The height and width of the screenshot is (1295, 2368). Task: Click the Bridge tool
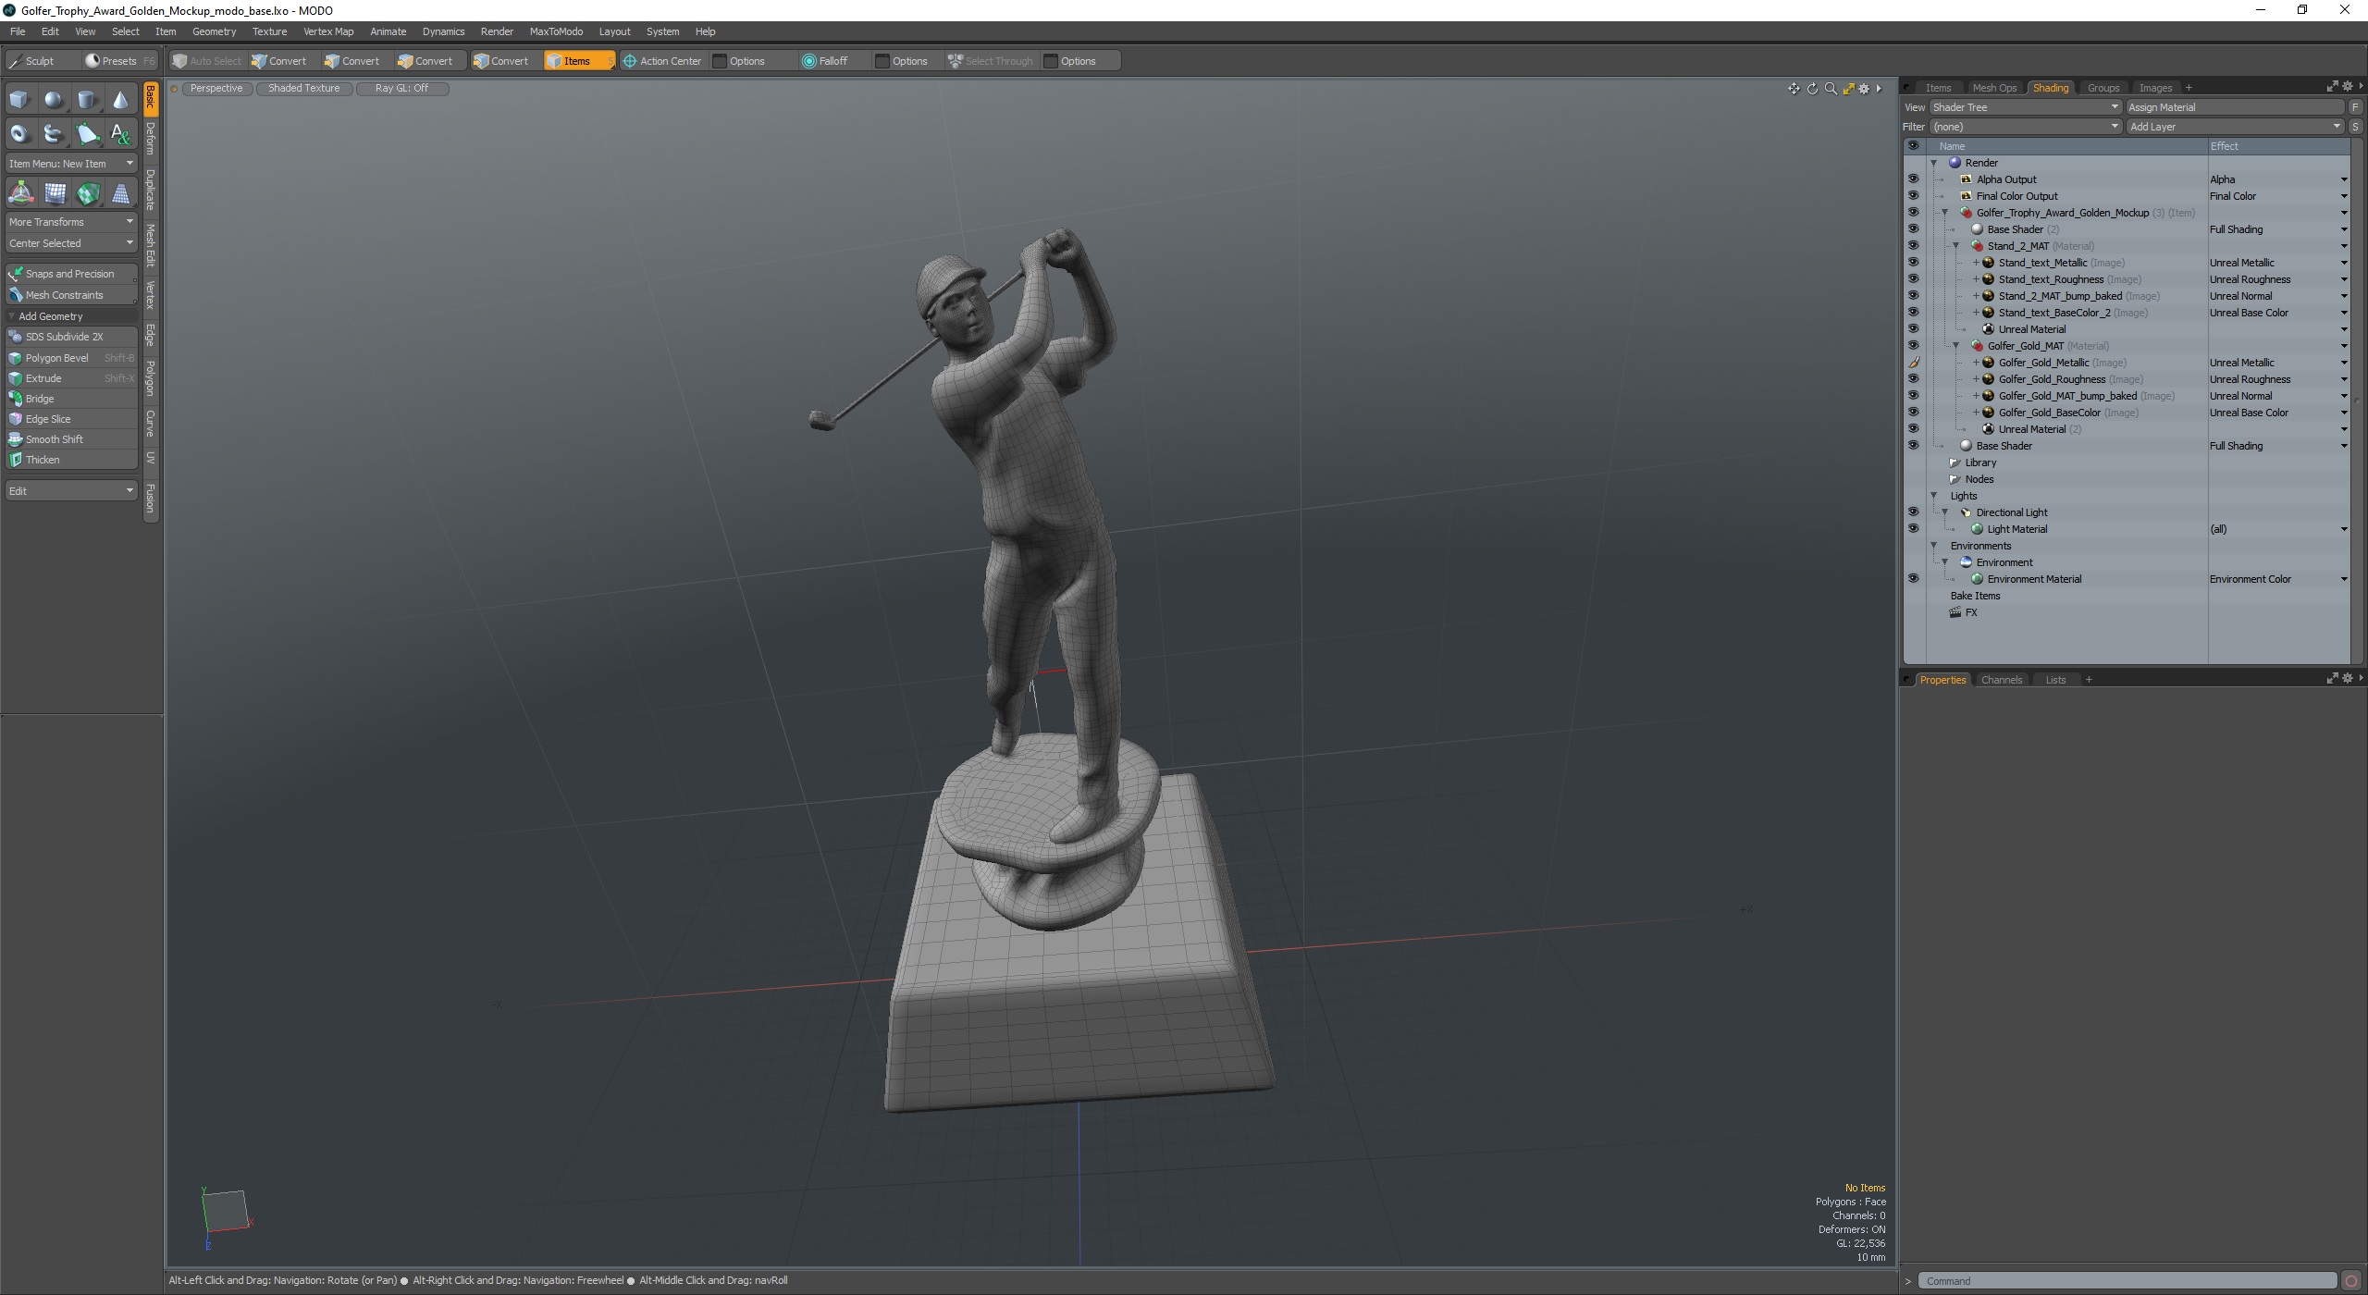71,399
